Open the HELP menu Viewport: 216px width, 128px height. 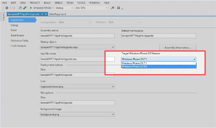coord(107,3)
